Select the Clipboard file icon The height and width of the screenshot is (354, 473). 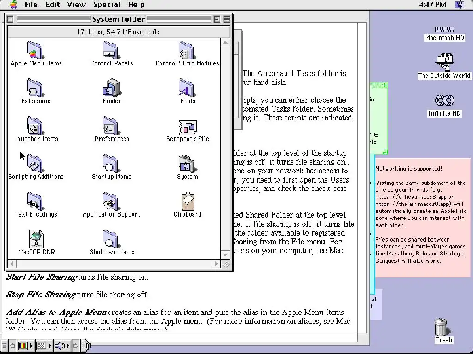pos(188,201)
